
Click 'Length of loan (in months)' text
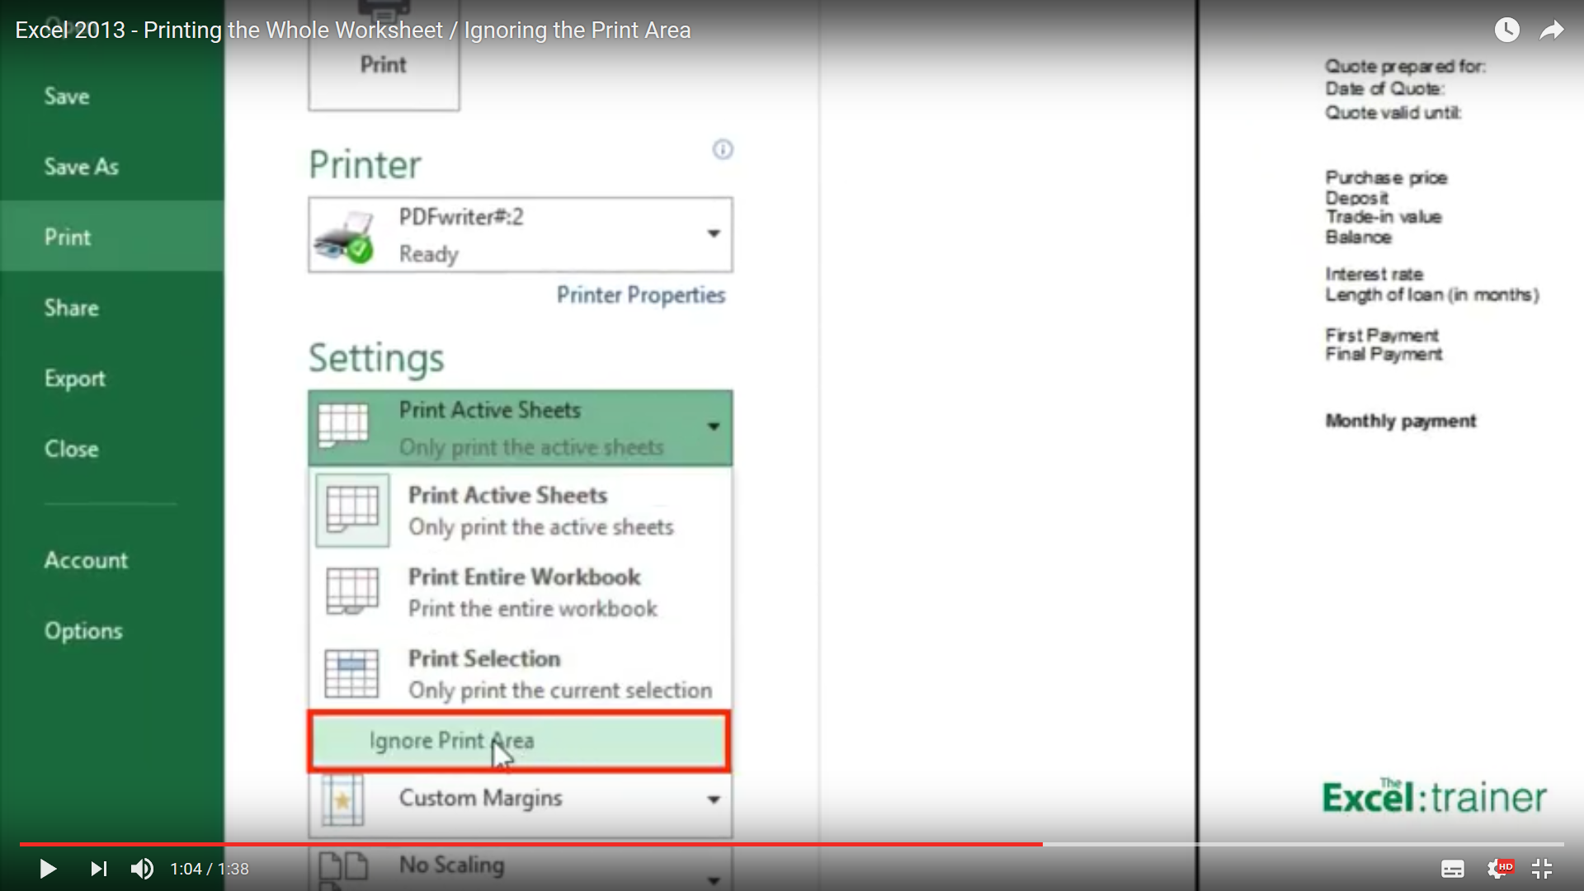coord(1432,295)
